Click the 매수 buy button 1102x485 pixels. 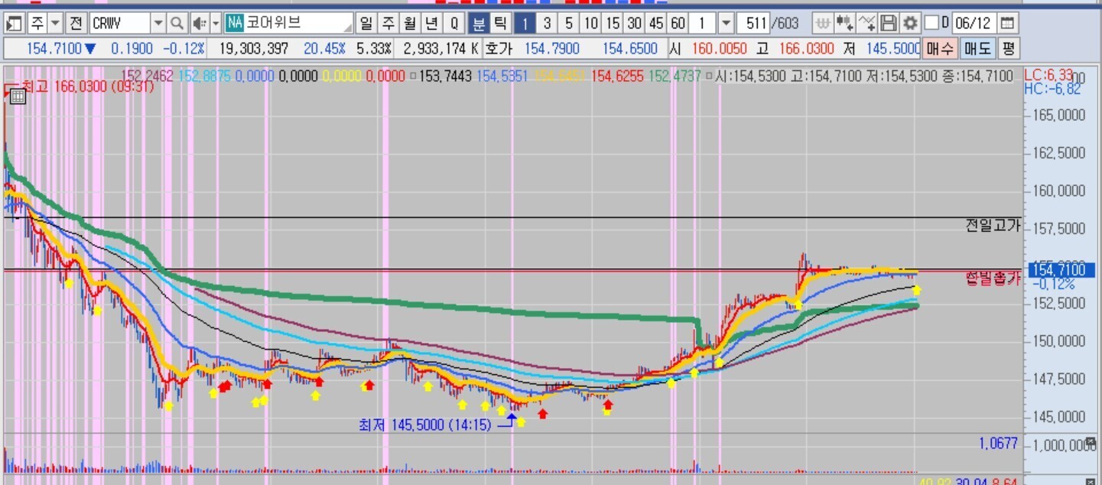pos(939,49)
